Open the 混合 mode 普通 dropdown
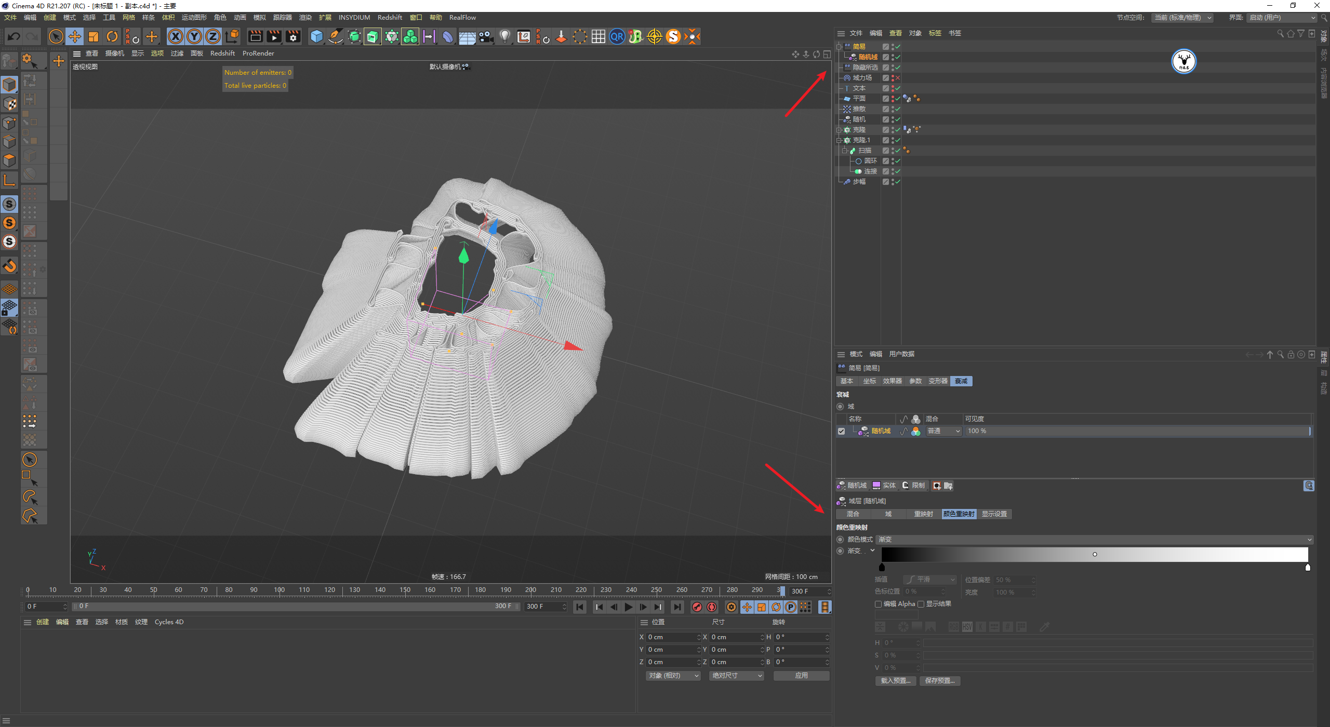1330x727 pixels. (x=943, y=431)
